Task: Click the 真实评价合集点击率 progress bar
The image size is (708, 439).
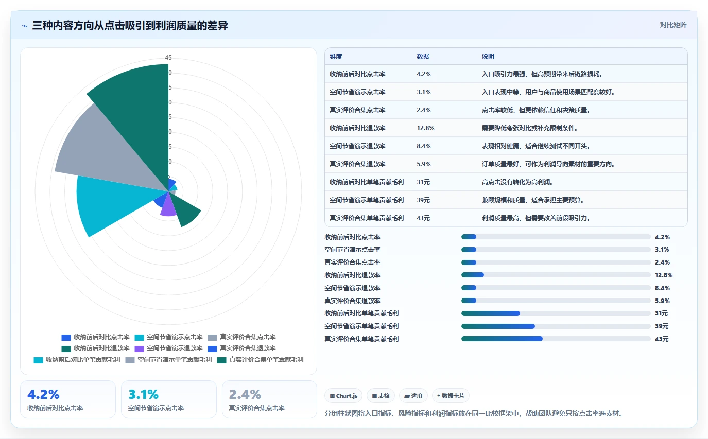Action: 556,262
